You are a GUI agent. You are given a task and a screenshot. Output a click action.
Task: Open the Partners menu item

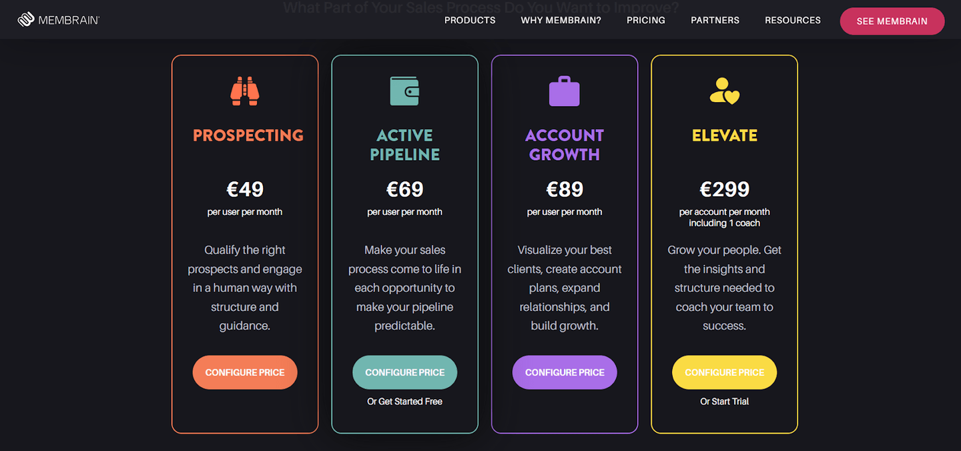coord(715,20)
